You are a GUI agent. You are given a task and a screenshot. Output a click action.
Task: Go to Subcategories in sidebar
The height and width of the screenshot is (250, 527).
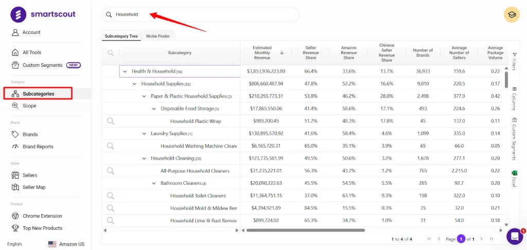point(38,94)
